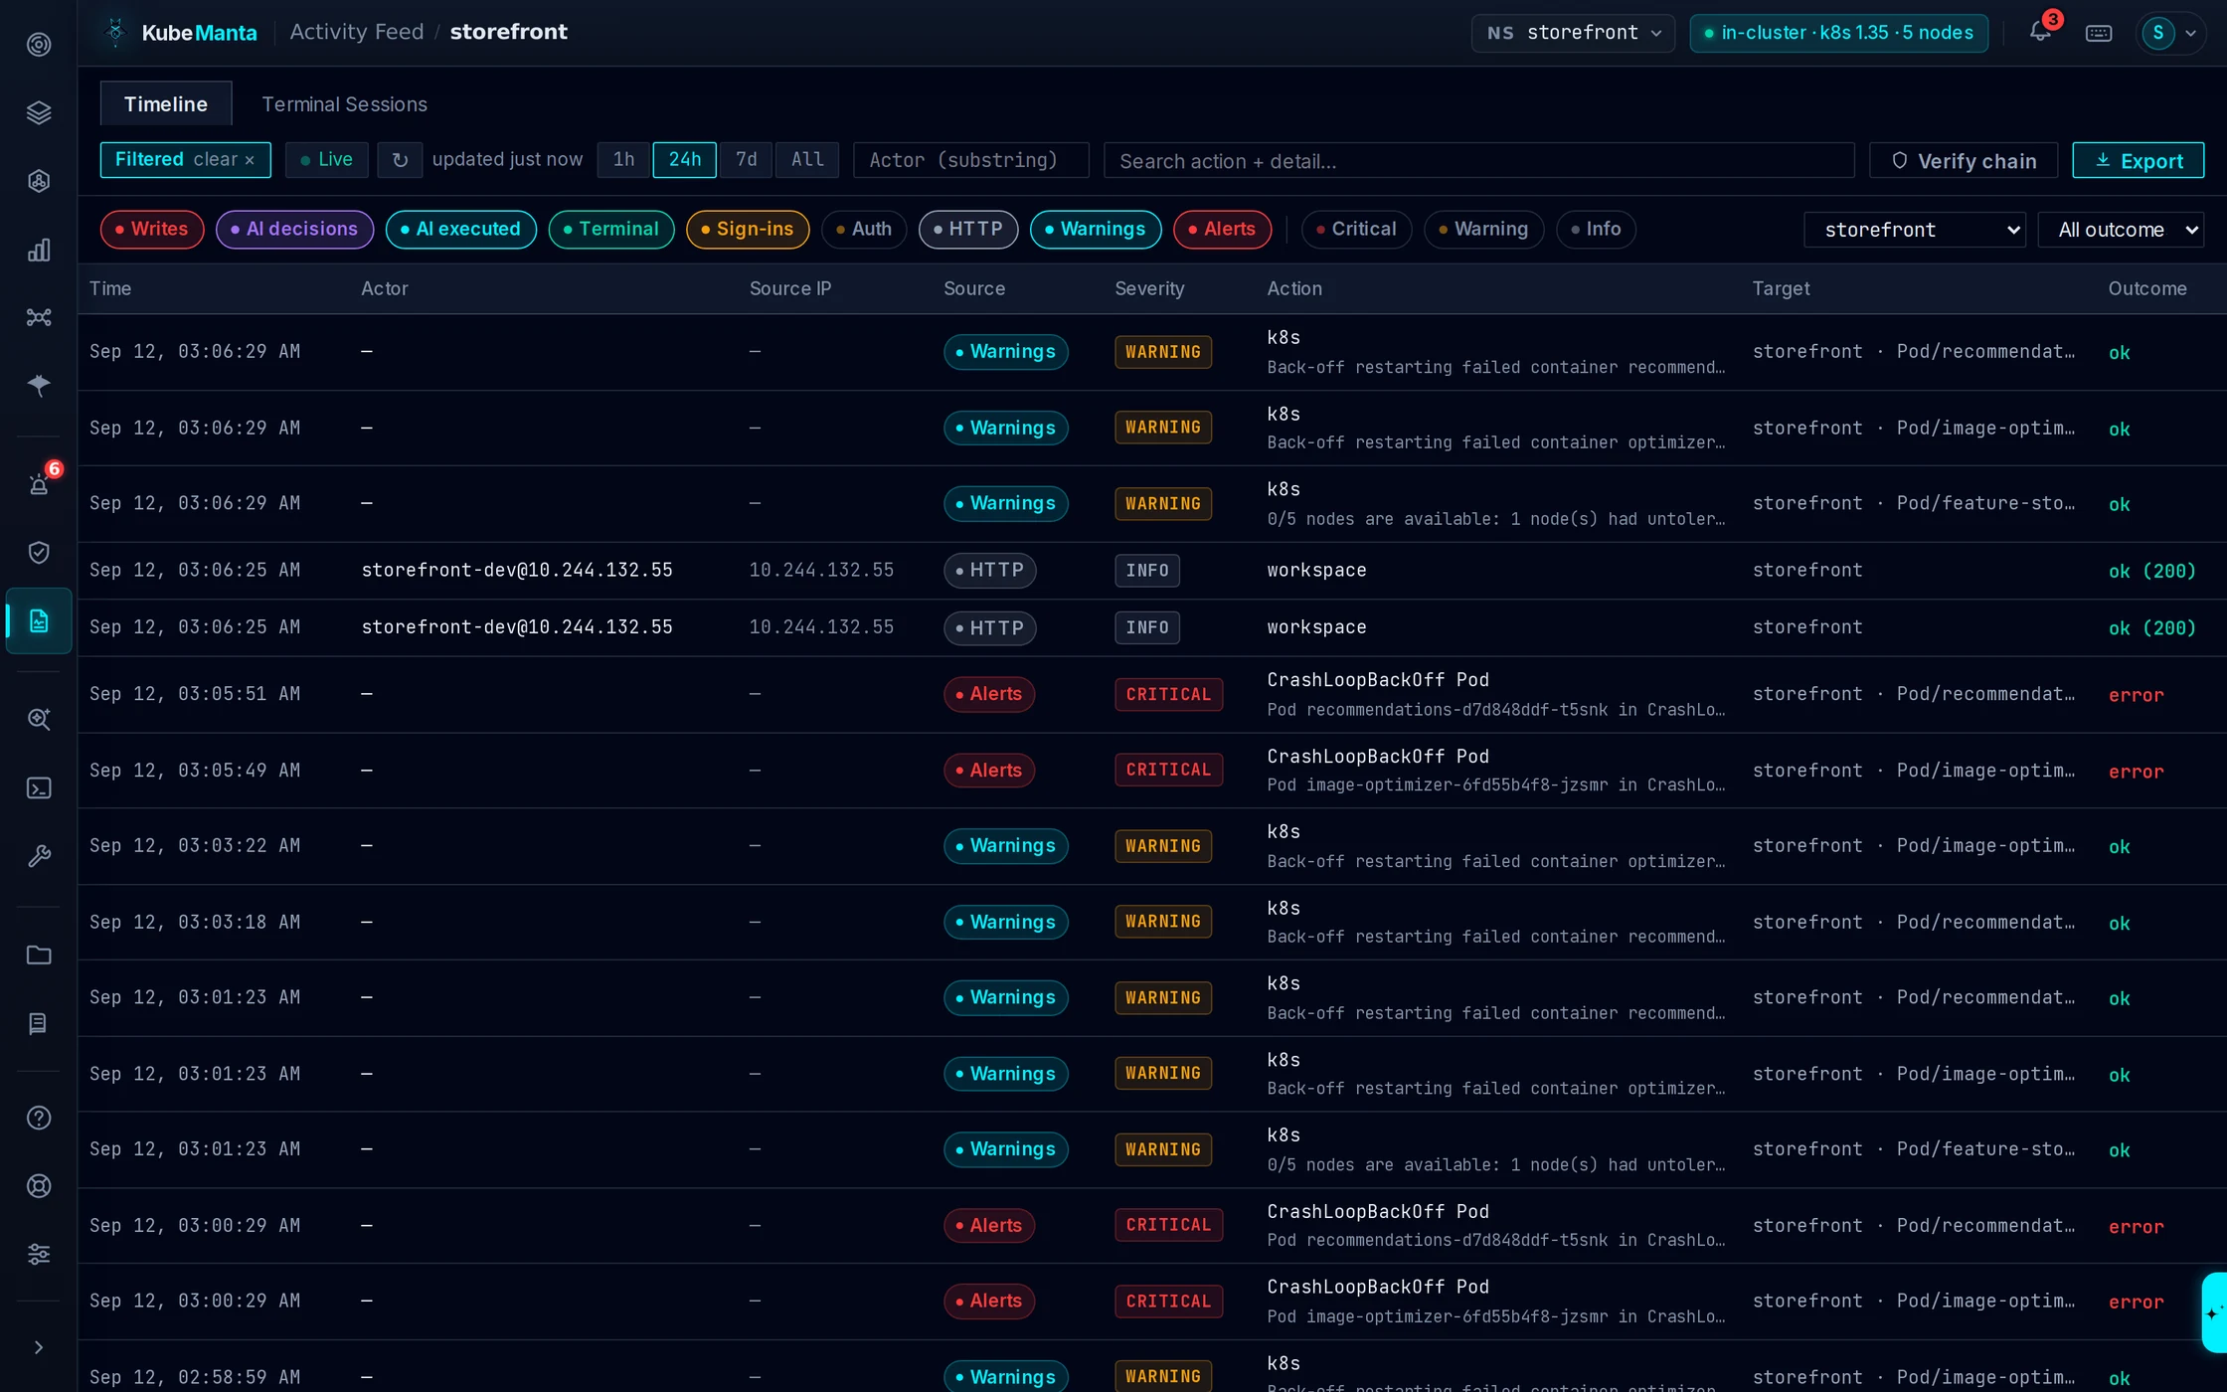The height and width of the screenshot is (1392, 2227).
Task: Click the 03:06:25 AM first workspace action cell
Action: 1316,571
